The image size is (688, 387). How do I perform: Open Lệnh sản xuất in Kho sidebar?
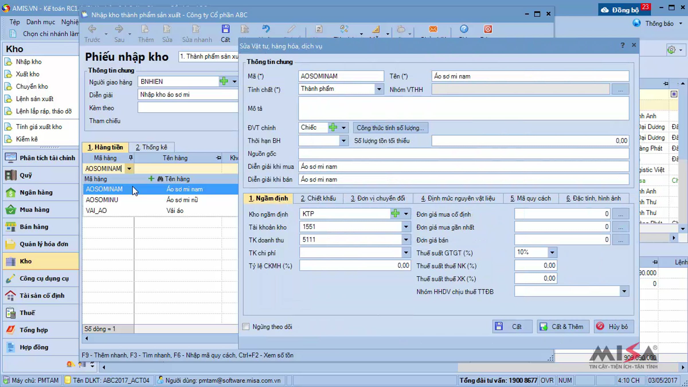[34, 99]
